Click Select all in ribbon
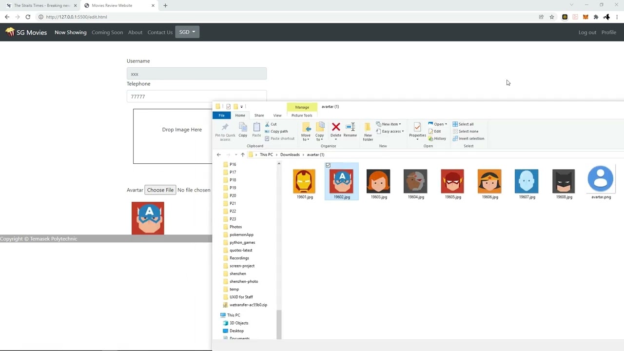This screenshot has height=351, width=624. pos(463,124)
